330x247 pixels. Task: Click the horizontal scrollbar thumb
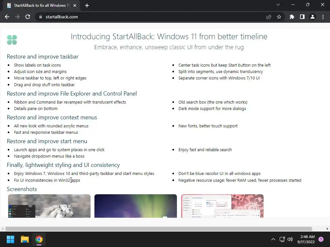(x=159, y=229)
